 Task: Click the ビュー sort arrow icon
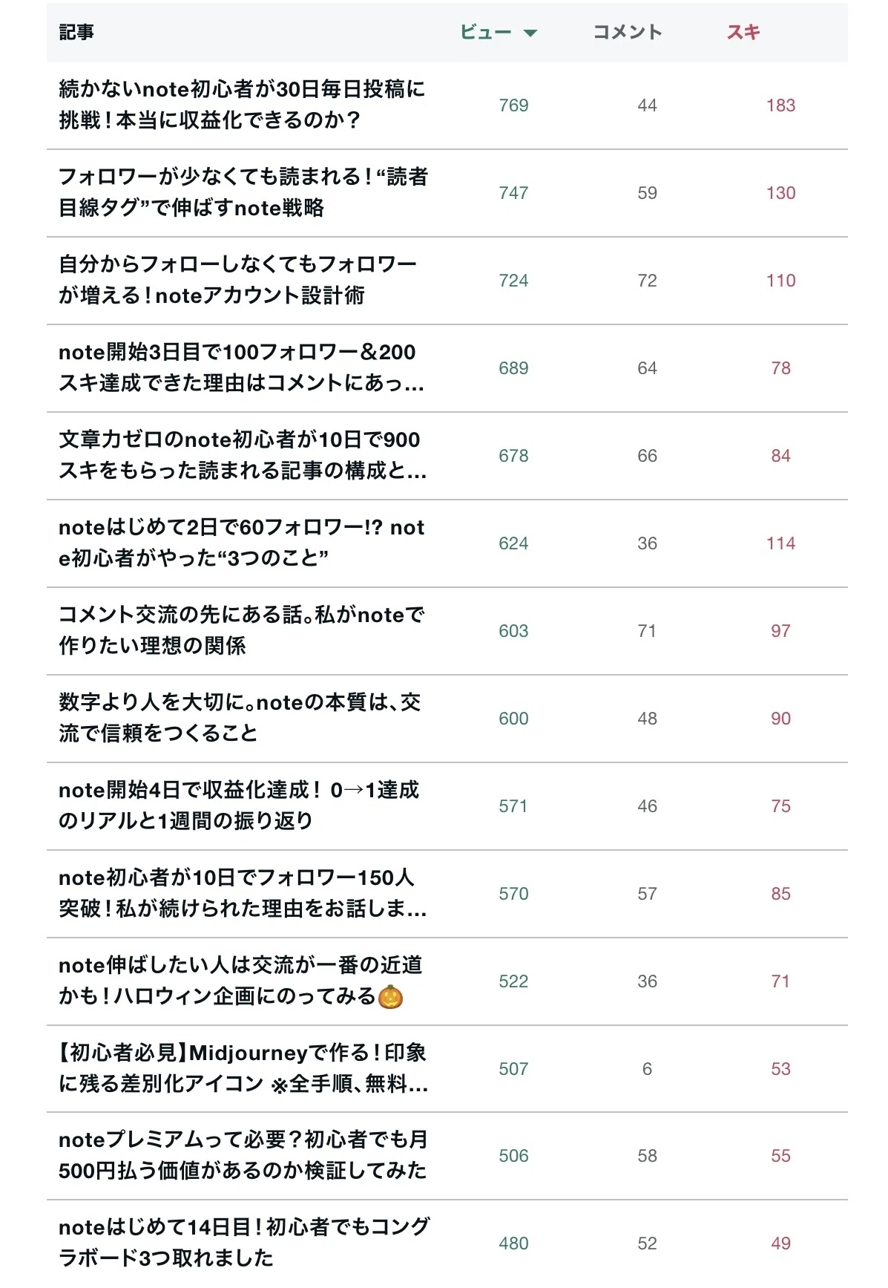pos(530,33)
